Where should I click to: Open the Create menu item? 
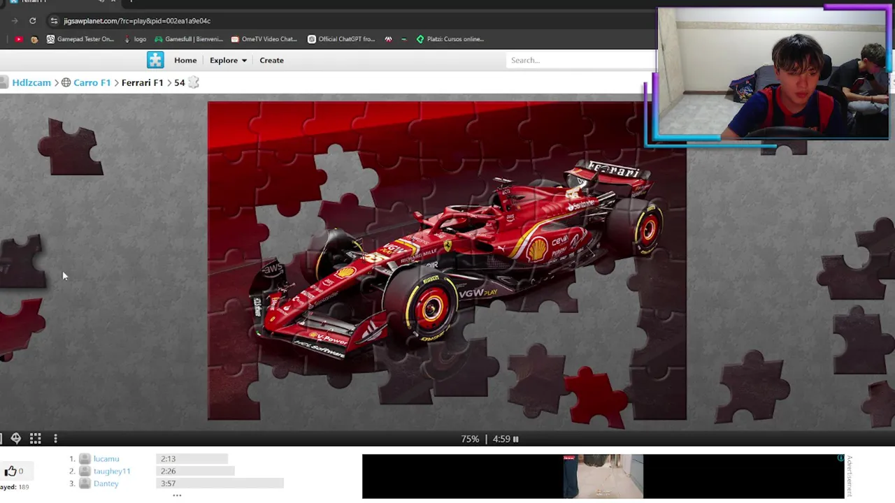point(271,60)
